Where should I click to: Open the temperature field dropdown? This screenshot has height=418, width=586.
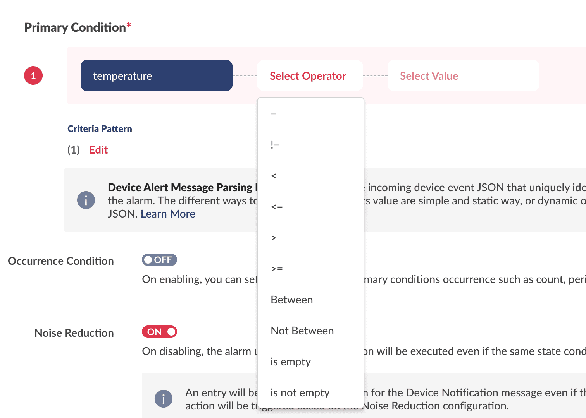[x=156, y=75]
